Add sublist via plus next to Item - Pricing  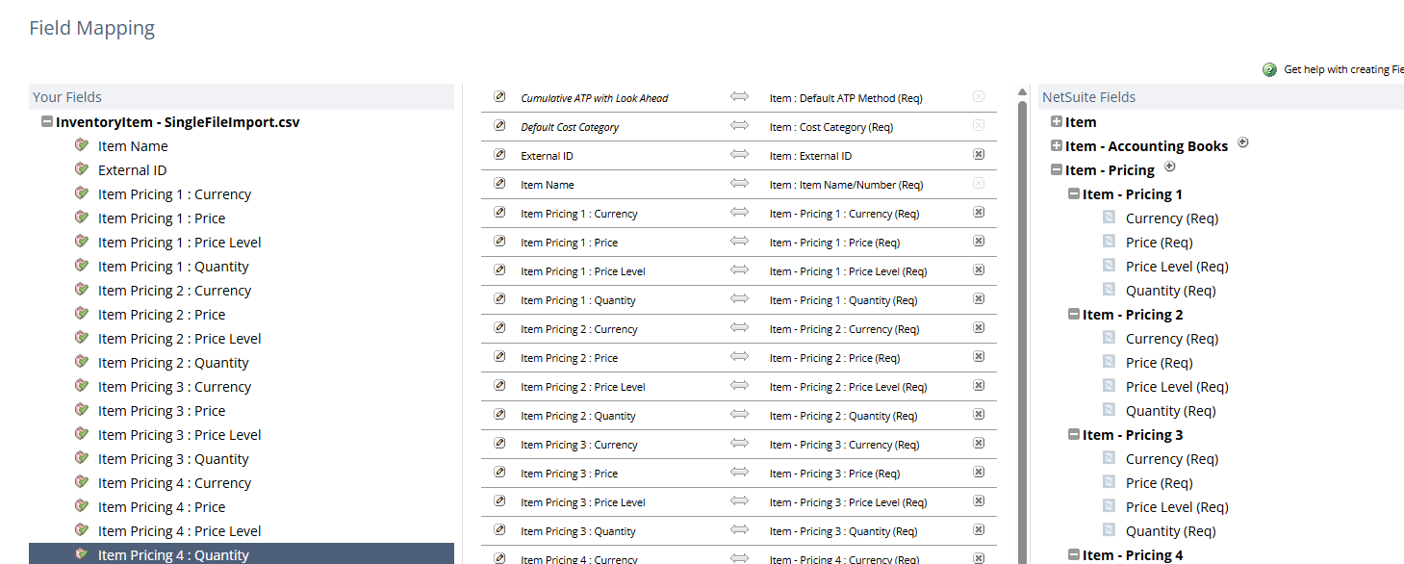[1170, 167]
